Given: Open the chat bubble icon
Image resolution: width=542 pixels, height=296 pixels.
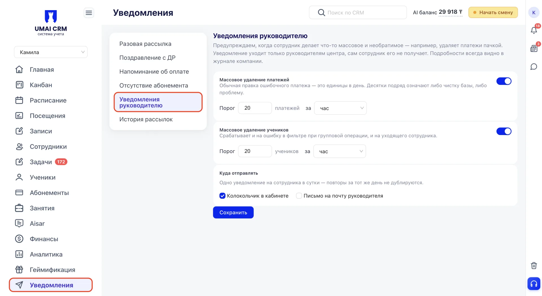Looking at the screenshot, I should coord(534,67).
